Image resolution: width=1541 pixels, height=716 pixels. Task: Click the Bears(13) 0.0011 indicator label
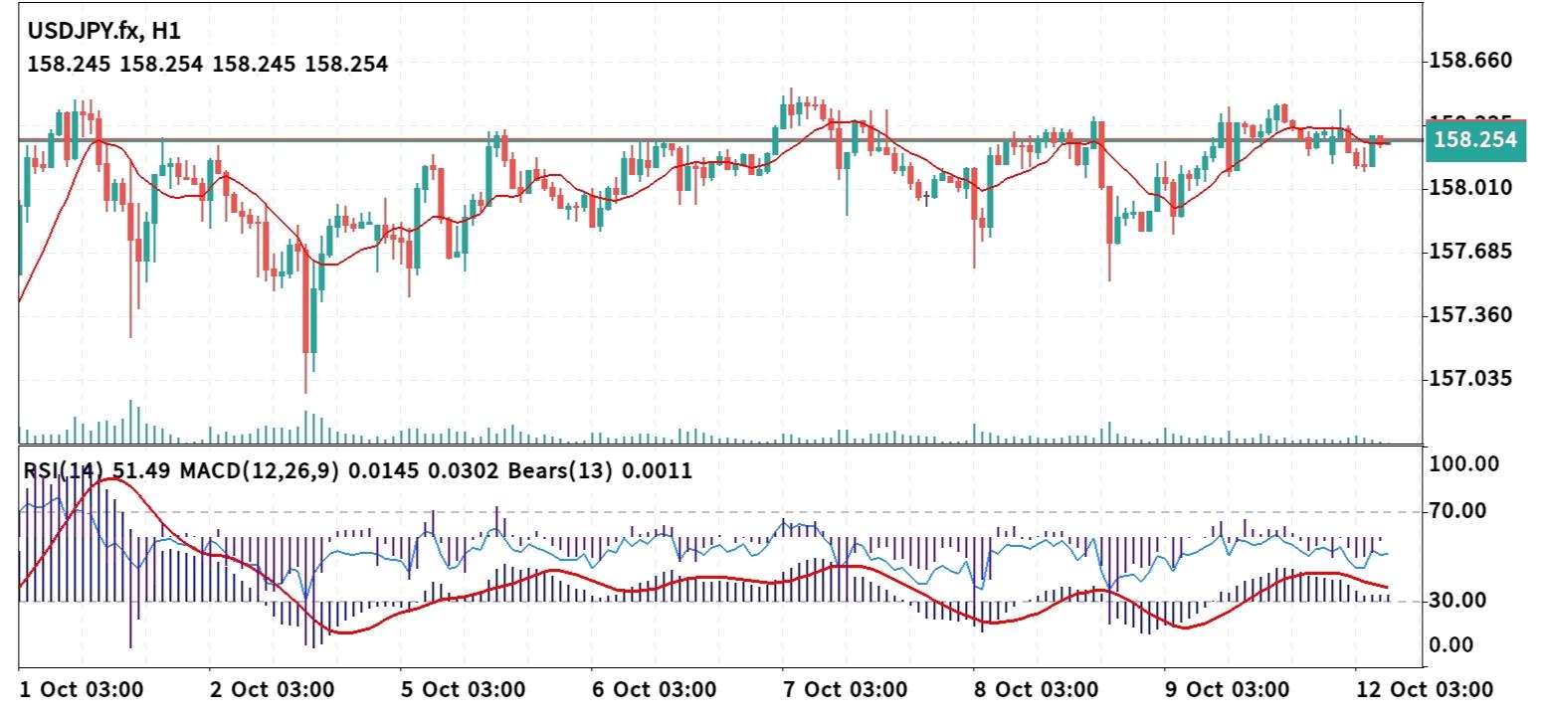coord(599,470)
